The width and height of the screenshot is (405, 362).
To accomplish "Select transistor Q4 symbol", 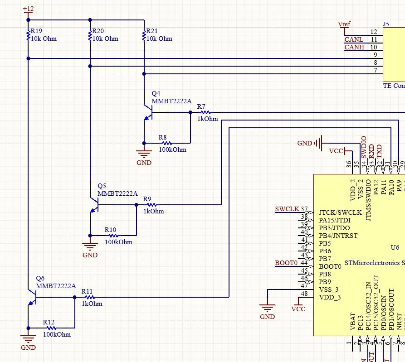I will 148,112.
